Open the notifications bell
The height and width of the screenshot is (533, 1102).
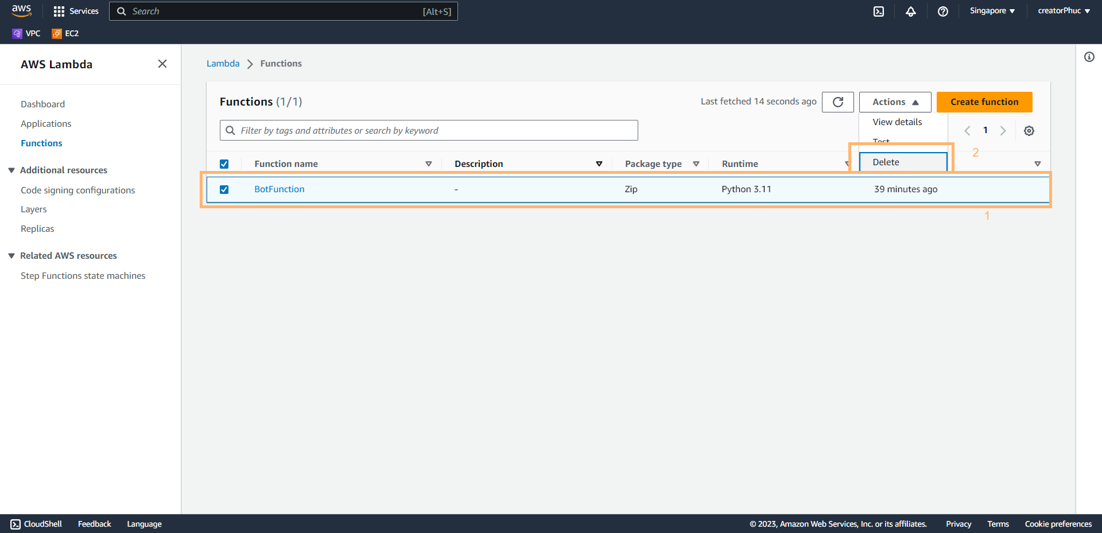point(911,11)
